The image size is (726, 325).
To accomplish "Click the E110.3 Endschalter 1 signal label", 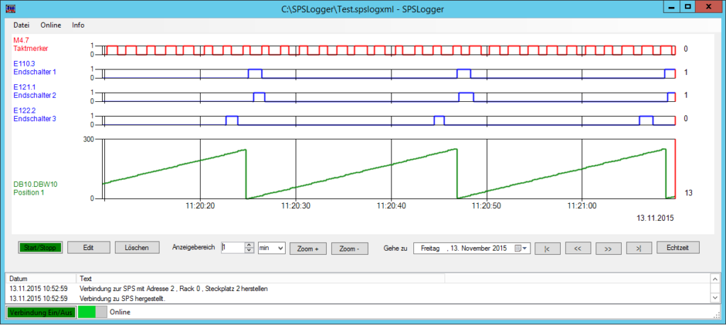I will coord(35,68).
